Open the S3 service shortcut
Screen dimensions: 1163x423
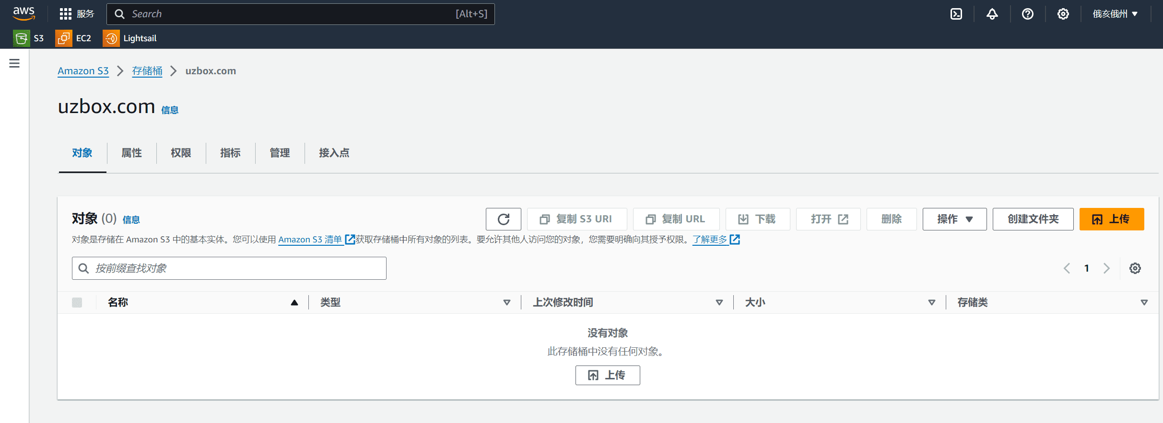point(29,38)
